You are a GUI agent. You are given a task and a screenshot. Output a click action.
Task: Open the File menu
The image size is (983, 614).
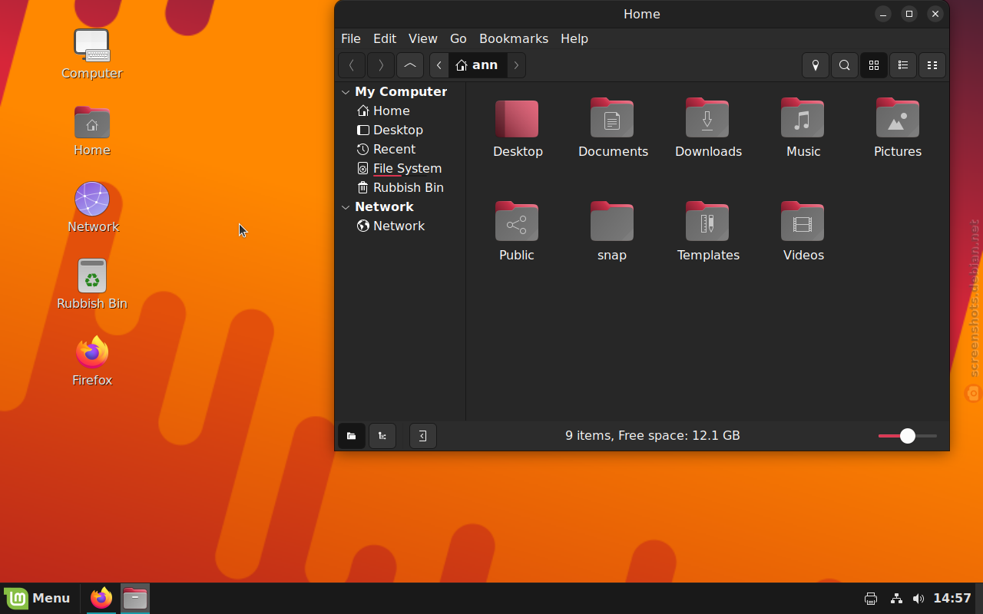point(351,38)
